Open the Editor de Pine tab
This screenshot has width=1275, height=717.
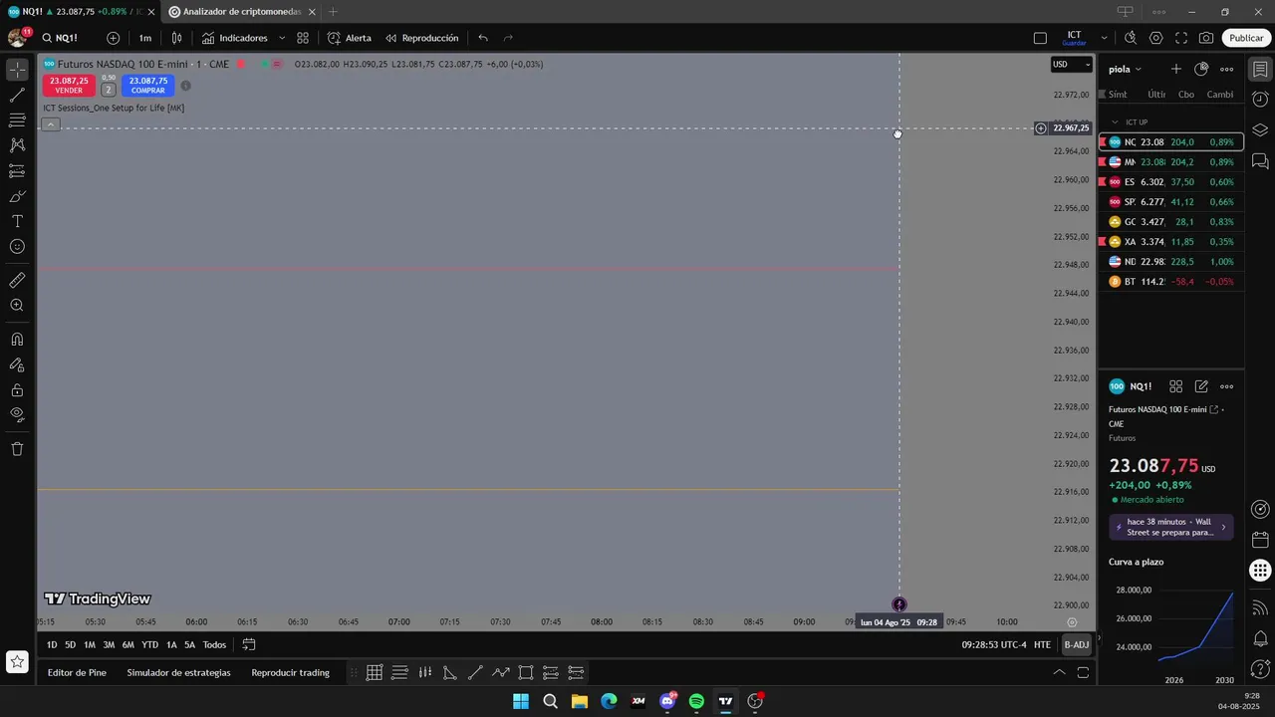pos(77,673)
